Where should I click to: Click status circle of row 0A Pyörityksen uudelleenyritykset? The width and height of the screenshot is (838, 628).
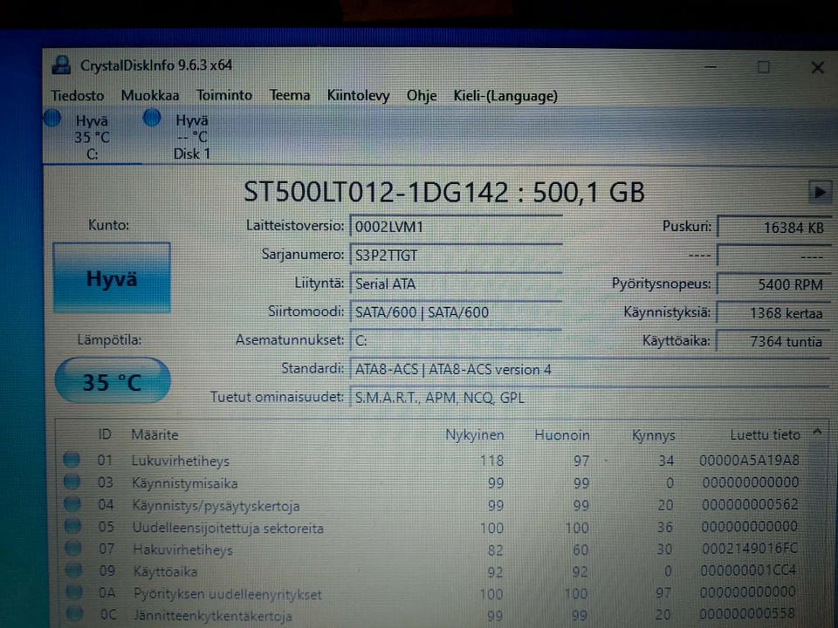74,592
